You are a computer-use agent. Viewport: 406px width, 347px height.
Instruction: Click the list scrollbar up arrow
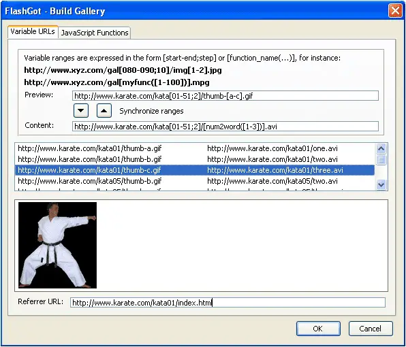click(381, 148)
